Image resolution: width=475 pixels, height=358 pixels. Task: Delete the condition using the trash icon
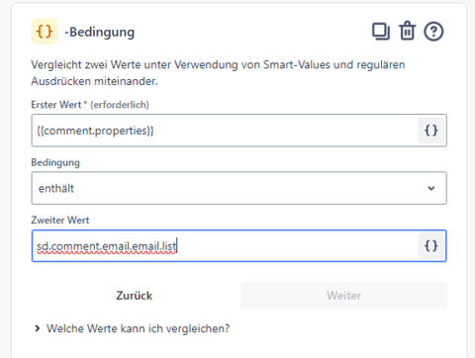[408, 31]
